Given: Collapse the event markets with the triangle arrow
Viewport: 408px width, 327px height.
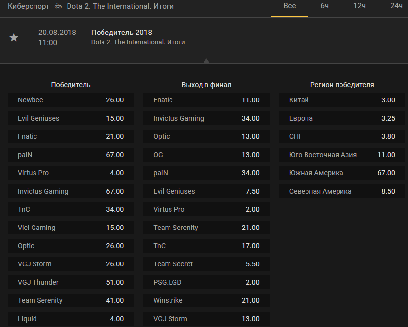Looking at the screenshot, I should pyautogui.click(x=206, y=61).
